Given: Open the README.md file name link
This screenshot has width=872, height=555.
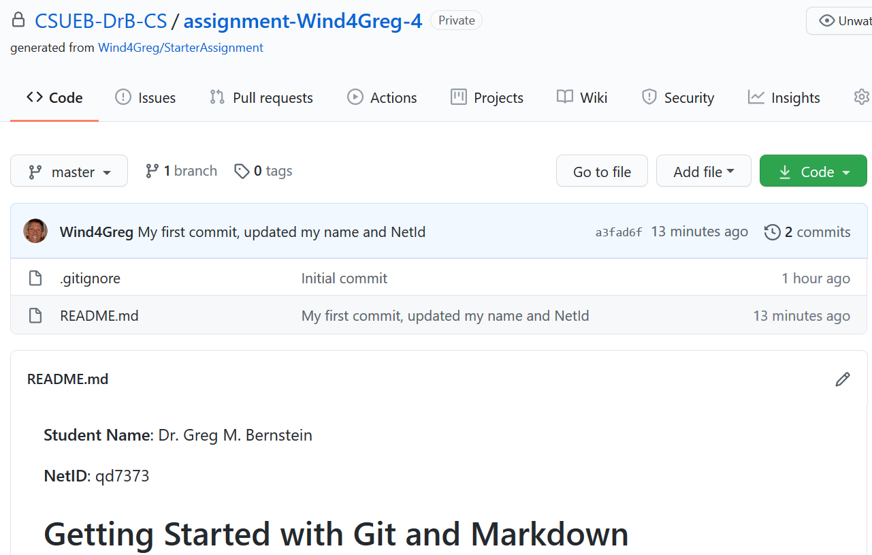Looking at the screenshot, I should [99, 316].
